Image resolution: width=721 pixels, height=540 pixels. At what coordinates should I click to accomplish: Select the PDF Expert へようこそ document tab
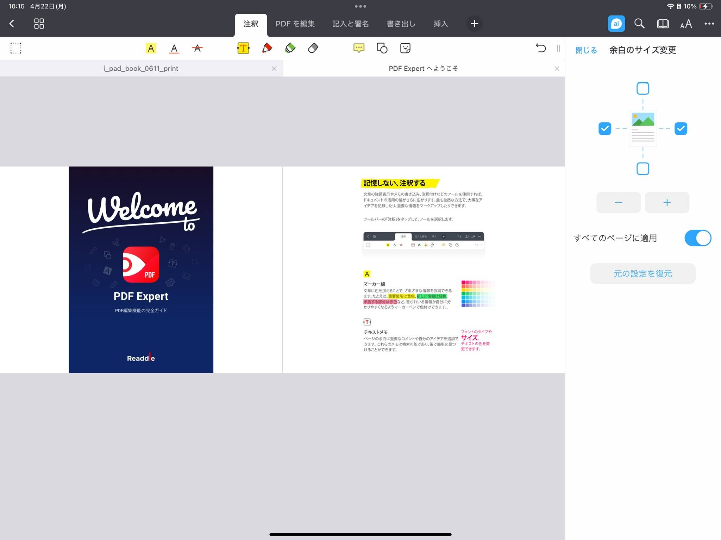(x=424, y=69)
